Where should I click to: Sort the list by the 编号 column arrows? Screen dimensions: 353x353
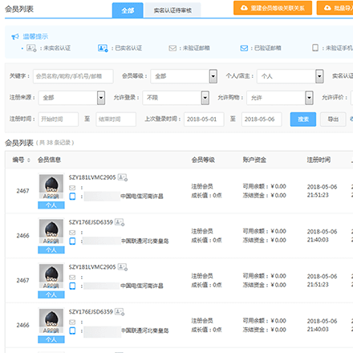[x=29, y=160]
